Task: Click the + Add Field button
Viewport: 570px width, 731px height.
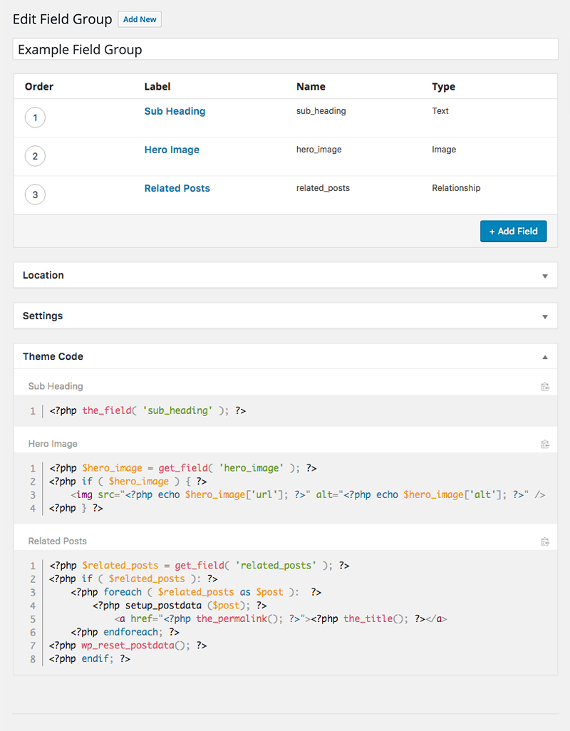Action: tap(513, 231)
